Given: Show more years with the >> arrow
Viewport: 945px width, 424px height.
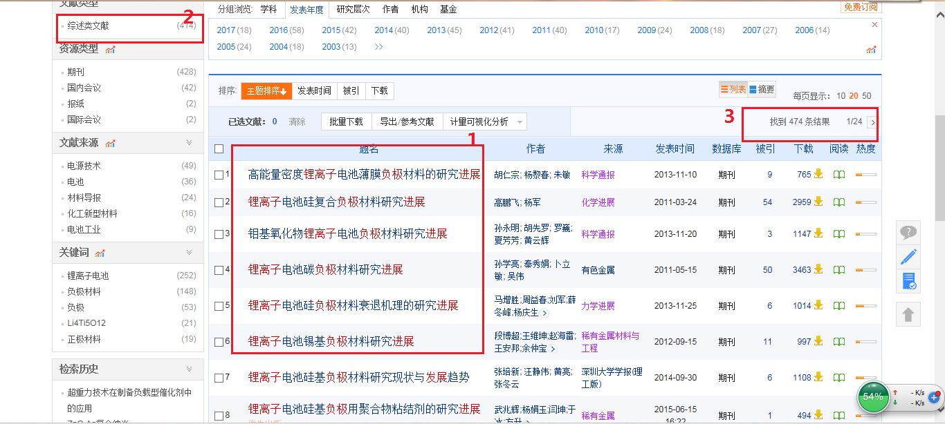Looking at the screenshot, I should point(378,47).
